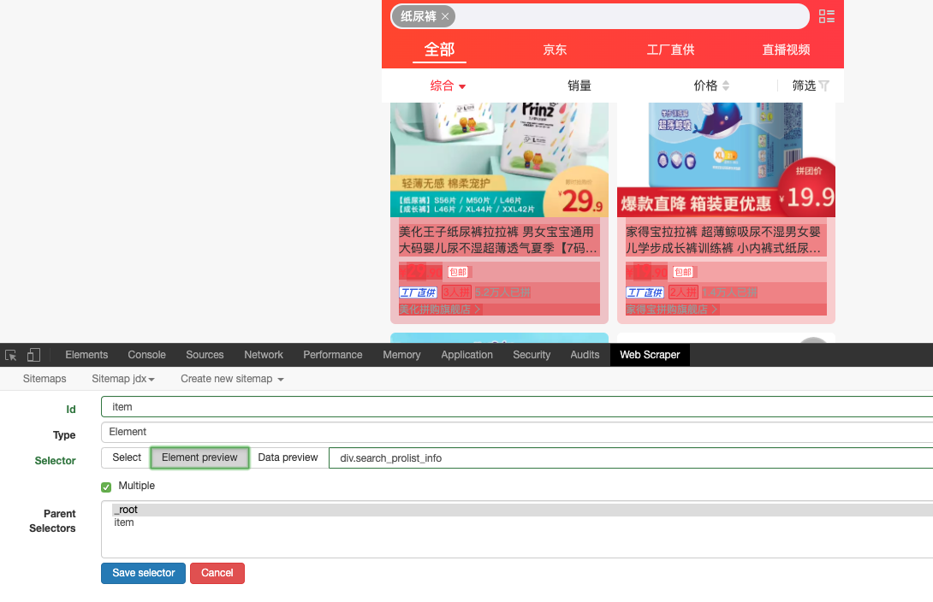933x602 pixels.
Task: Click the DevTools inspect element icon
Action: pos(11,356)
